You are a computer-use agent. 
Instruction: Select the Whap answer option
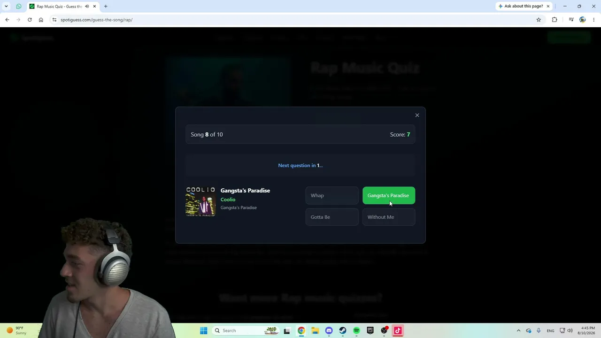point(332,195)
